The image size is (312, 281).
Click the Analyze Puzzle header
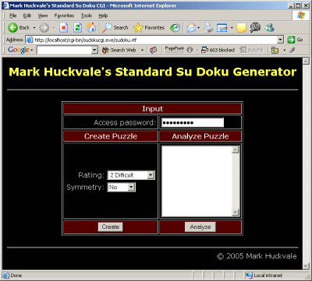point(200,136)
